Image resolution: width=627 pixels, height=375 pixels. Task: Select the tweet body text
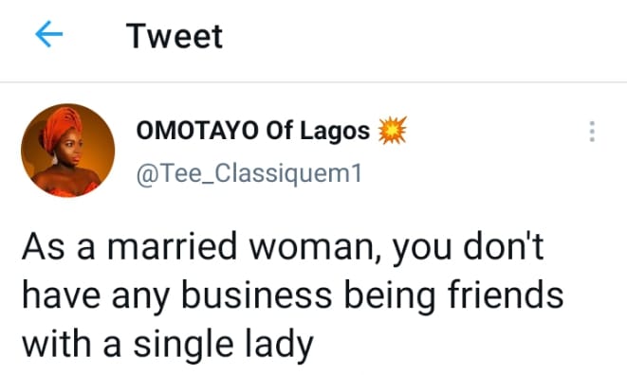click(293, 295)
